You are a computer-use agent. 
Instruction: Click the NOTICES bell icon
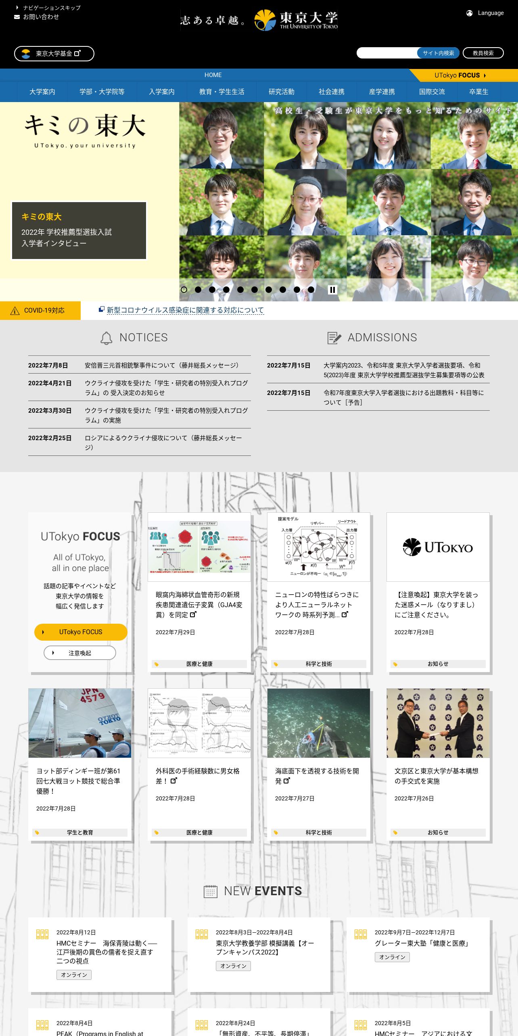[106, 338]
